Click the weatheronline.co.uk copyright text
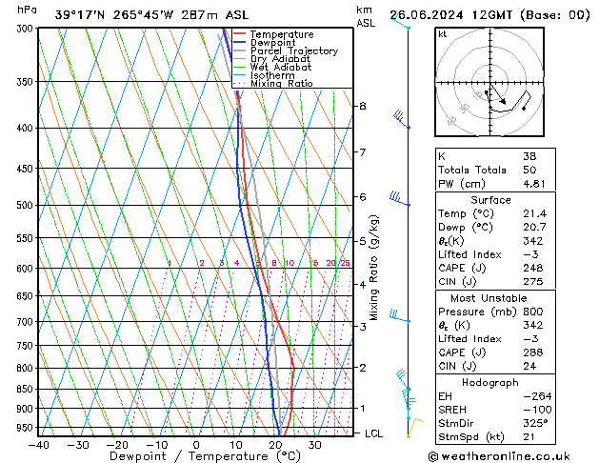 click(499, 456)
